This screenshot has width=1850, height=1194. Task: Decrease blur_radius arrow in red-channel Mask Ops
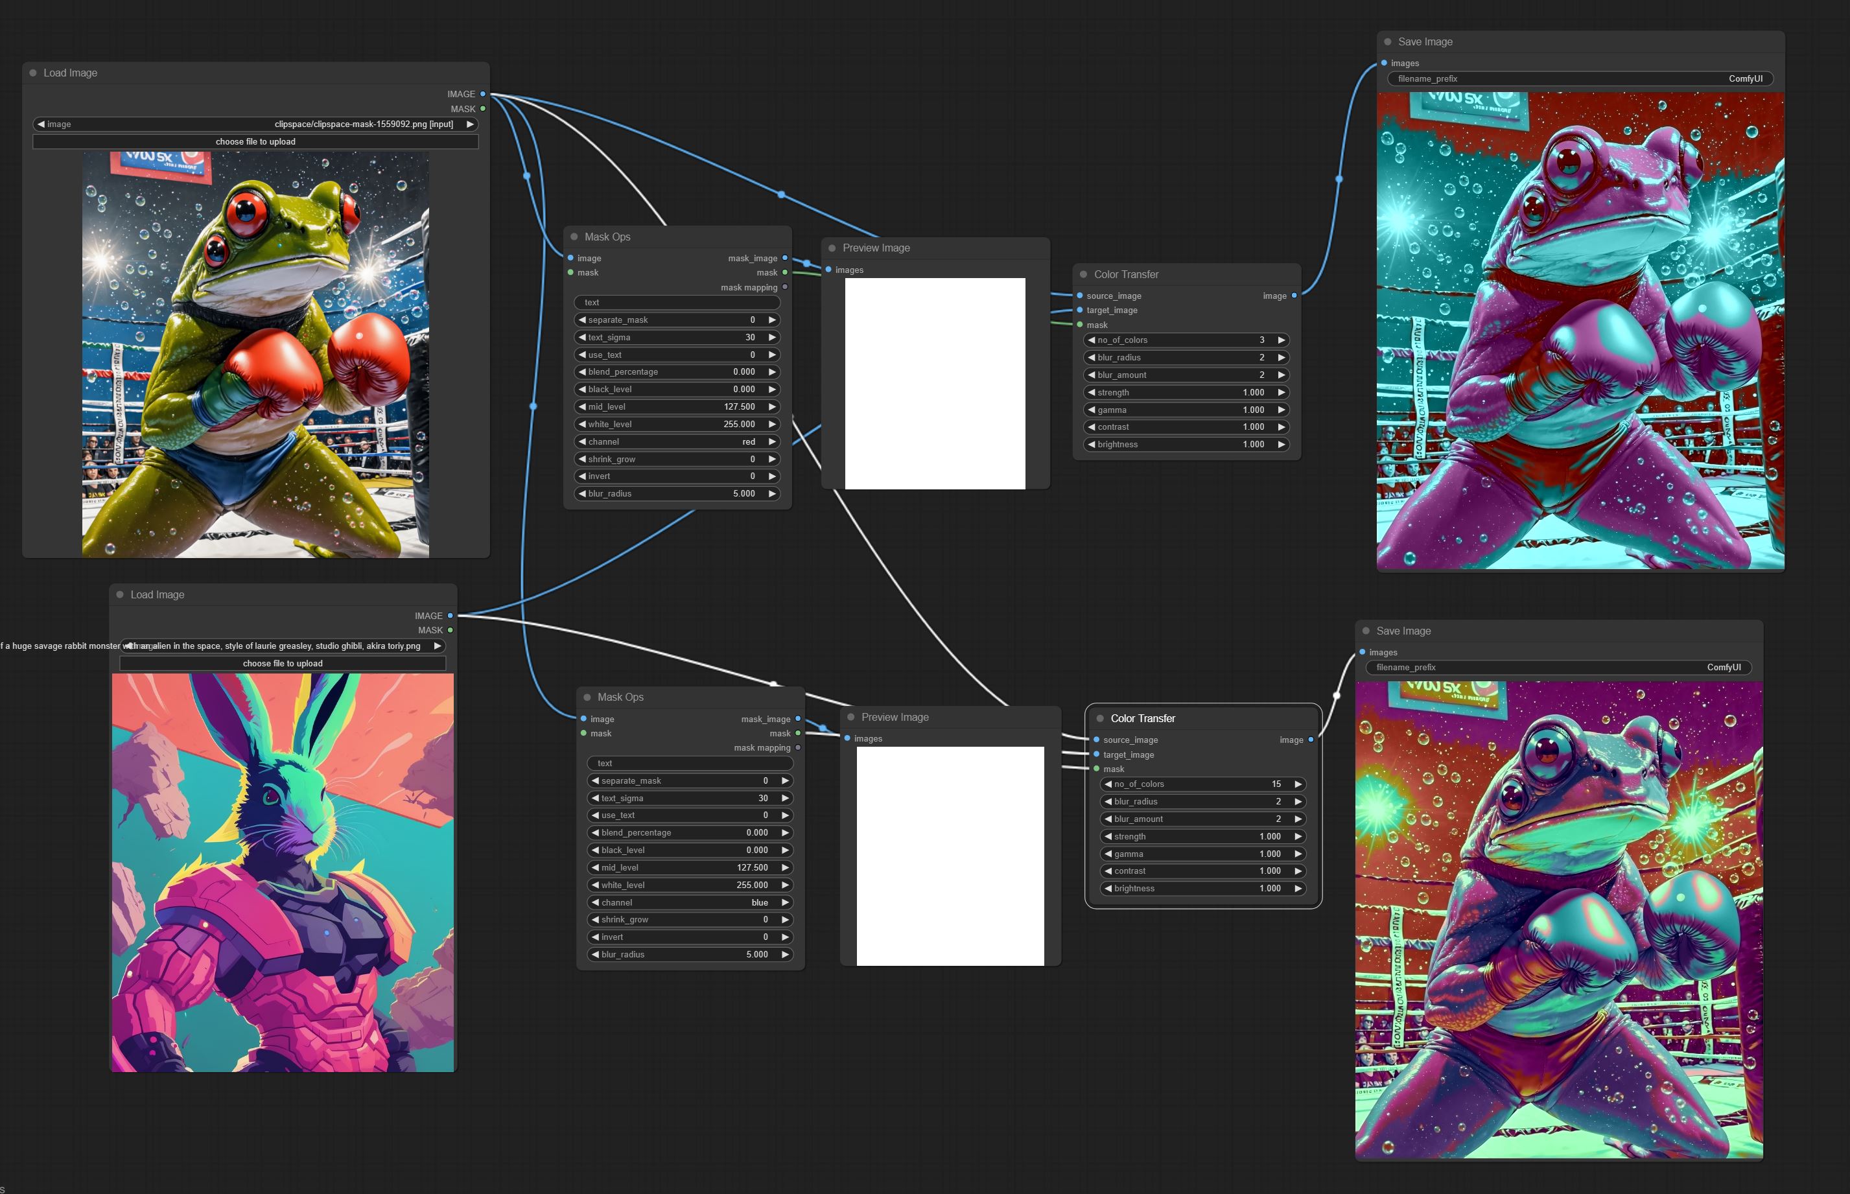click(x=582, y=494)
